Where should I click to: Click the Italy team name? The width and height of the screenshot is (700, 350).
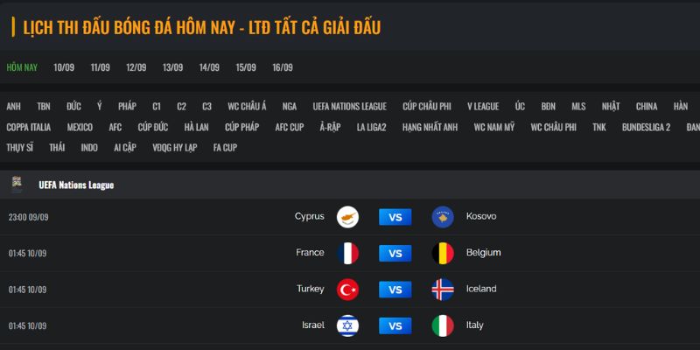click(x=474, y=325)
